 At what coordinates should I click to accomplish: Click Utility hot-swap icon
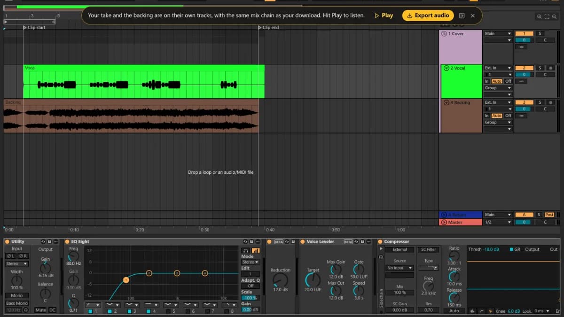[43, 241]
